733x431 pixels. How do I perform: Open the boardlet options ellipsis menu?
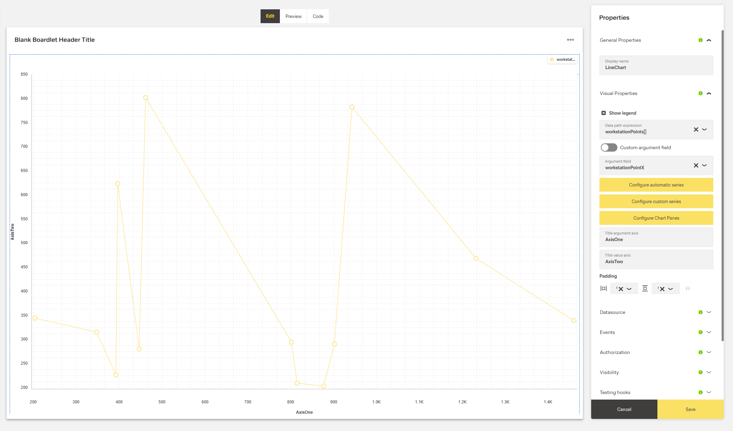[x=570, y=40]
